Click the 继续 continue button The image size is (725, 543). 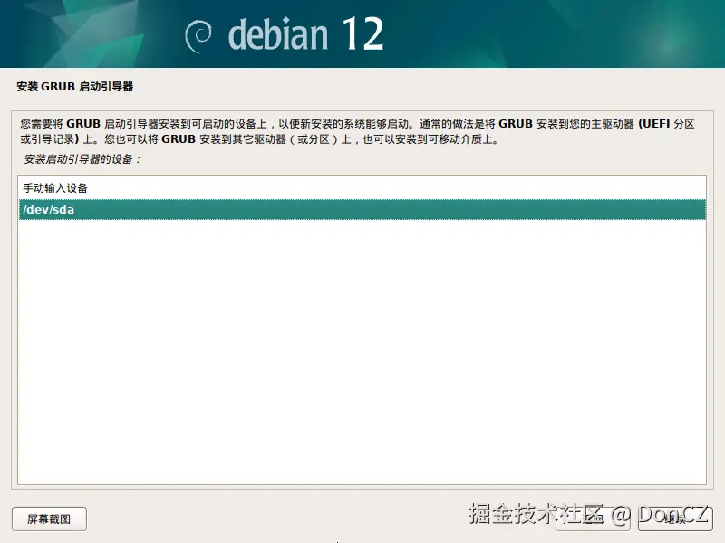(675, 519)
